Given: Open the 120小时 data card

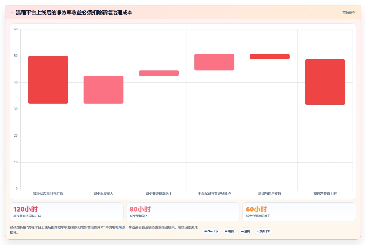Looking at the screenshot, I should pyautogui.click(x=67, y=212).
